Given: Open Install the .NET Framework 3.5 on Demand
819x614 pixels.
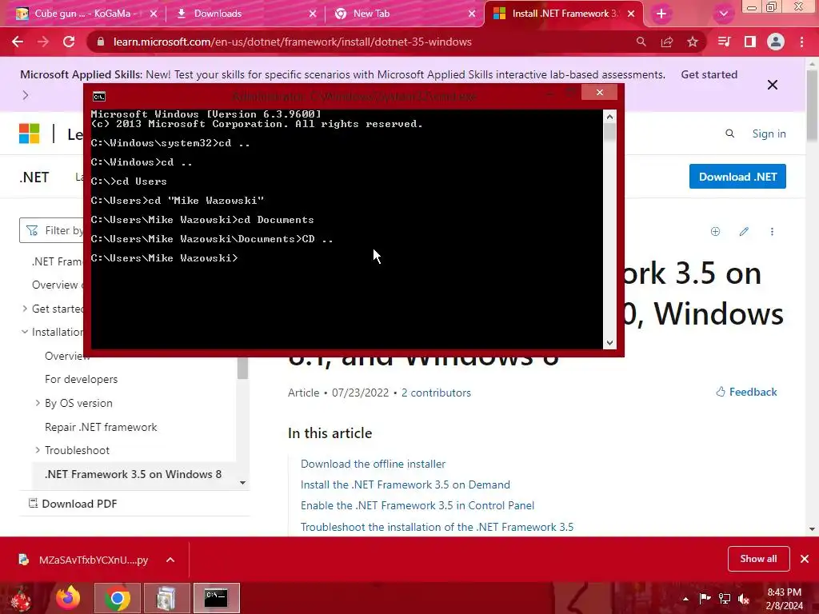Looking at the screenshot, I should (406, 484).
